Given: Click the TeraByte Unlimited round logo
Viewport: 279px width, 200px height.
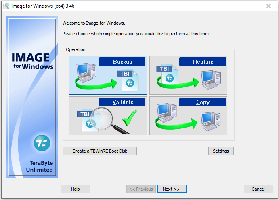Looking at the screenshot, I should pos(42,143).
